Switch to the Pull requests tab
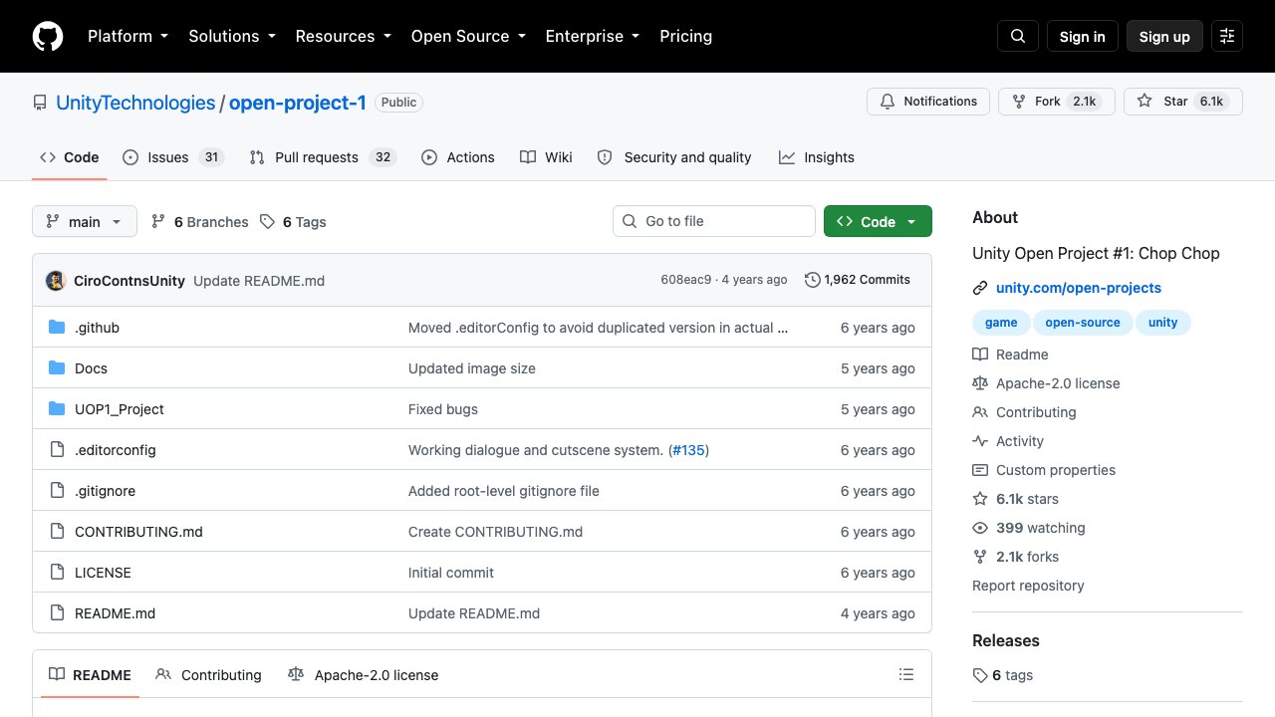The image size is (1275, 717). point(323,157)
